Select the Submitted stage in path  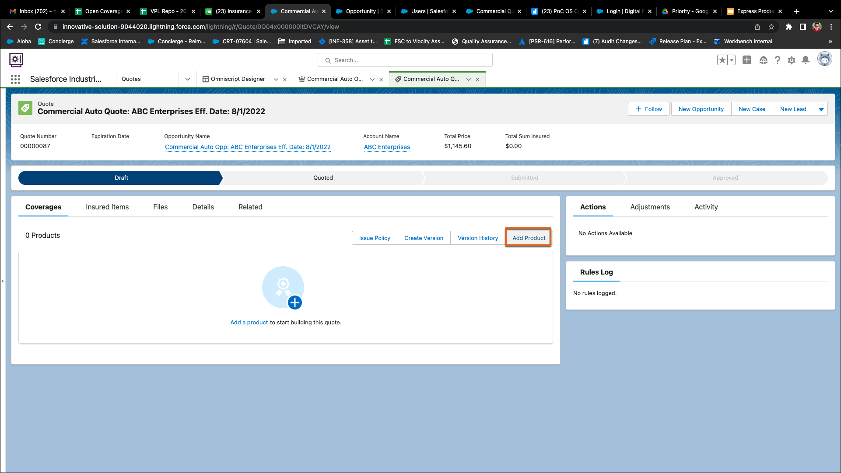(524, 178)
